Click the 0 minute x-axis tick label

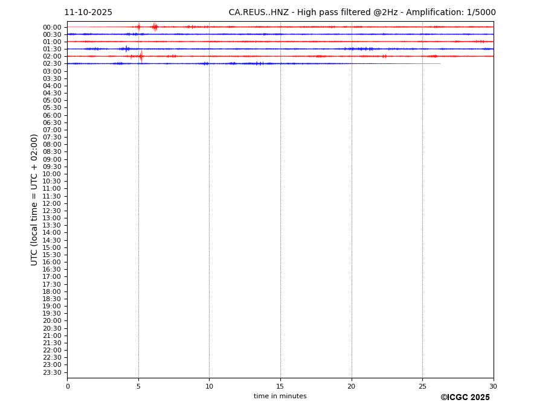pyautogui.click(x=68, y=386)
